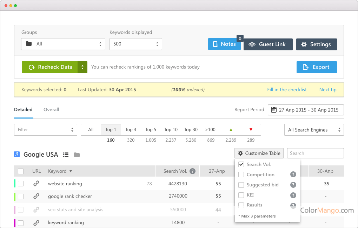The height and width of the screenshot is (228, 358).
Task: Click the help icon beside Competition option
Action: (x=293, y=174)
